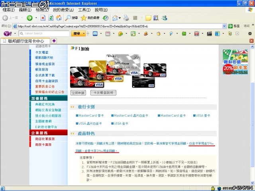Click the Internet zone globe icon

pyautogui.click(x=219, y=188)
